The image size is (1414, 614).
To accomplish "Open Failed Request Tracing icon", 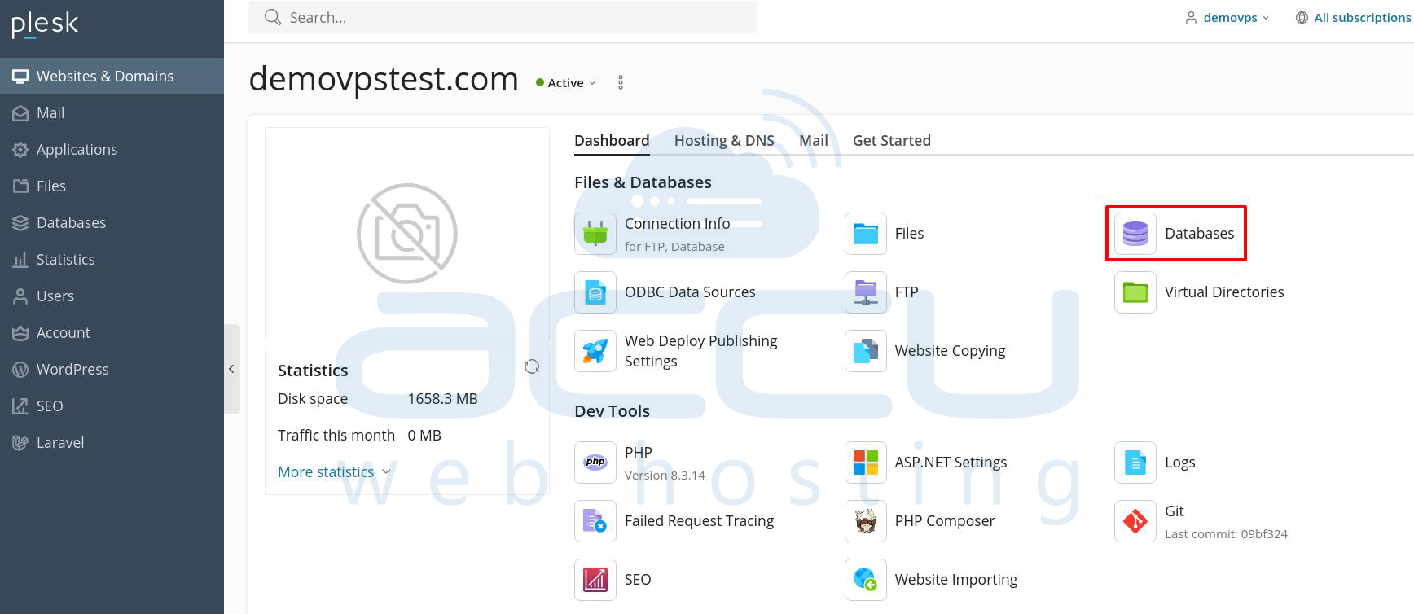I will (x=595, y=521).
